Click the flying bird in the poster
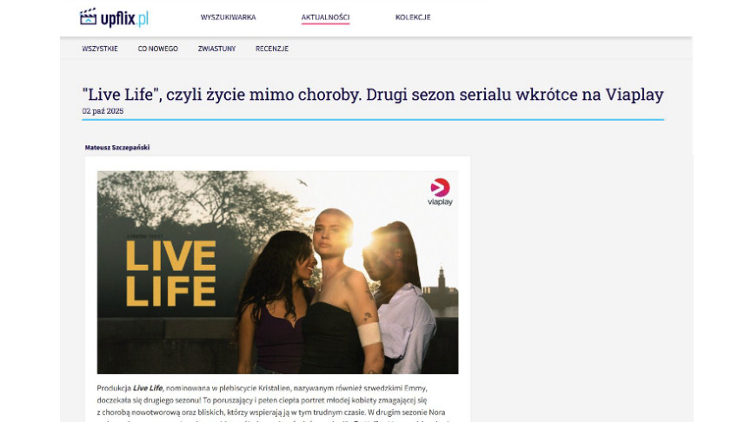The image size is (751, 422). (x=302, y=182)
